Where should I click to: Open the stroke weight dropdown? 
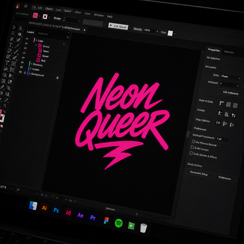tap(80, 21)
